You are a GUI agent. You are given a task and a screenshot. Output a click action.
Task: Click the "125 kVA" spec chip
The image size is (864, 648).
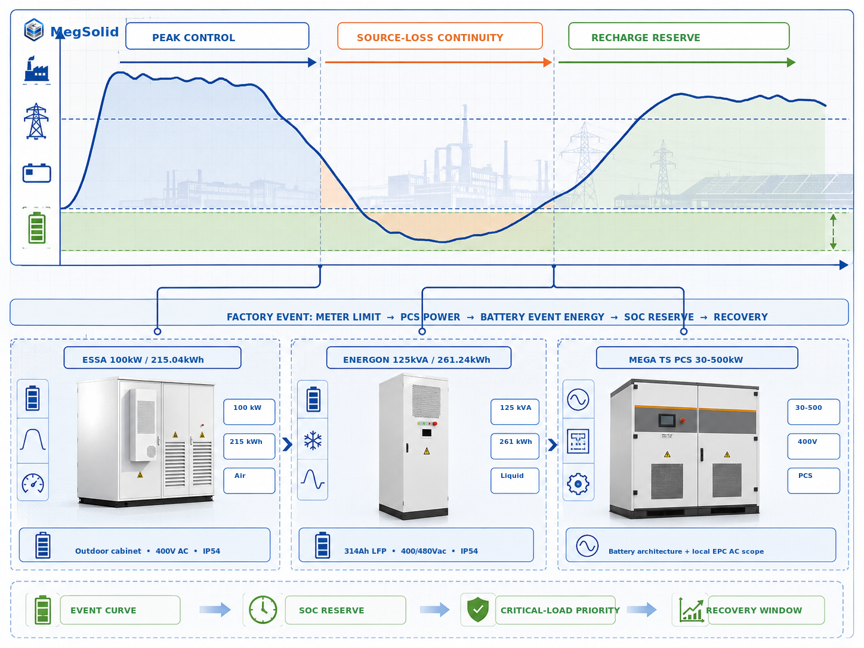pos(515,412)
